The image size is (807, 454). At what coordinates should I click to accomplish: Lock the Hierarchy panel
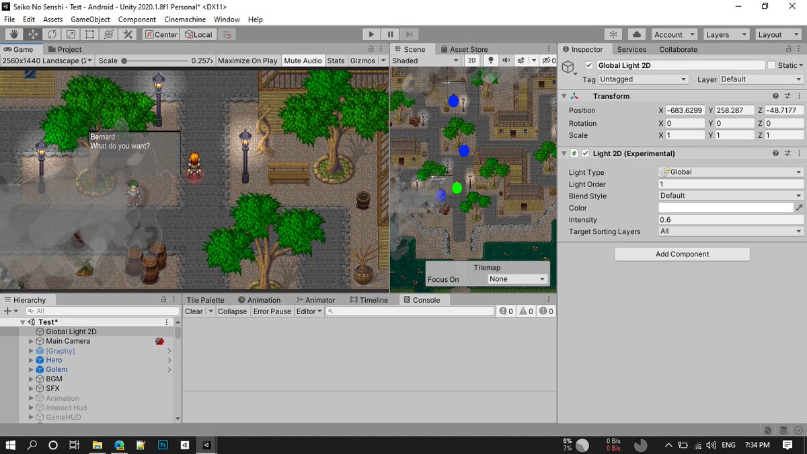(163, 300)
